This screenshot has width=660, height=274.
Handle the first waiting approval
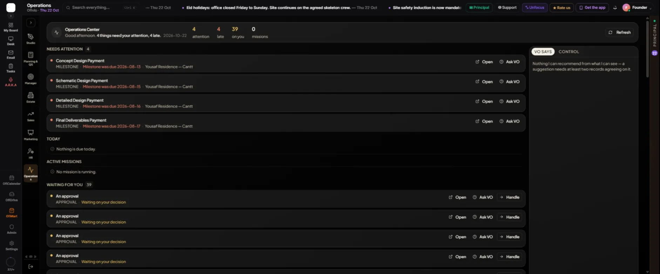pos(510,197)
